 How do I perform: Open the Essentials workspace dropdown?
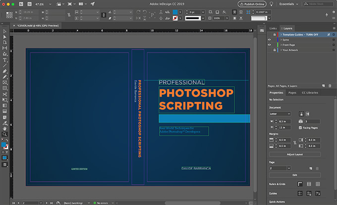tap(288, 4)
